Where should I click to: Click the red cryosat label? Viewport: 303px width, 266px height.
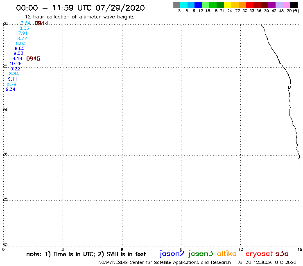259,254
